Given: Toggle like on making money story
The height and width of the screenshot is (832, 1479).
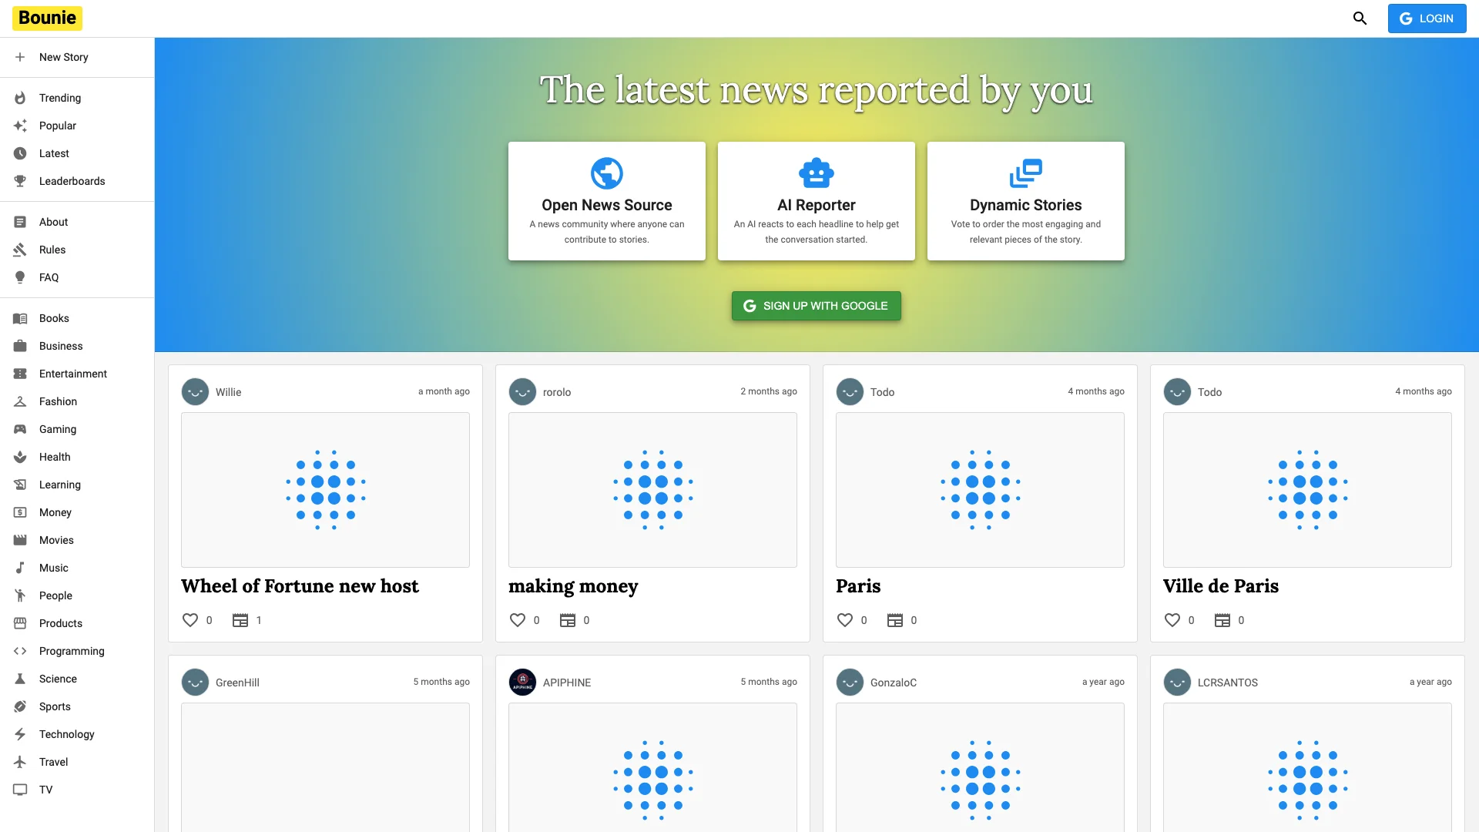Looking at the screenshot, I should 517,619.
